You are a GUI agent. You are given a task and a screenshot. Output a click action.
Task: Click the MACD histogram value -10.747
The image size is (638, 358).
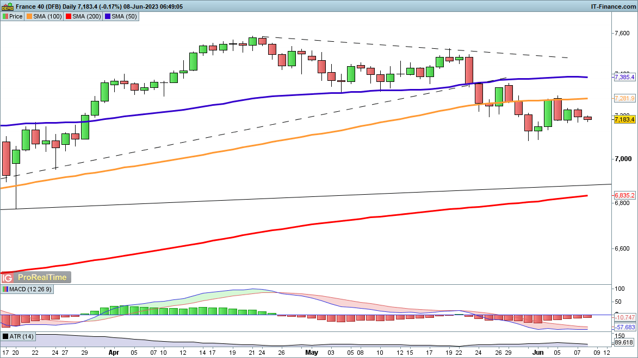click(x=625, y=317)
